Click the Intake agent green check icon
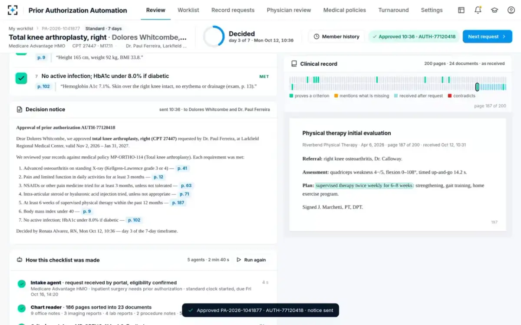 tap(21, 284)
